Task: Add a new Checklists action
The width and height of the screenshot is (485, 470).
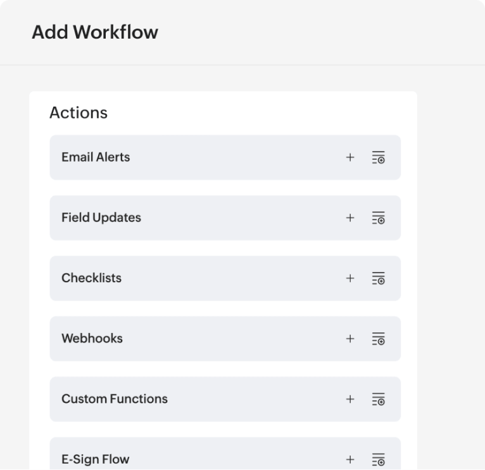Action: (x=350, y=278)
